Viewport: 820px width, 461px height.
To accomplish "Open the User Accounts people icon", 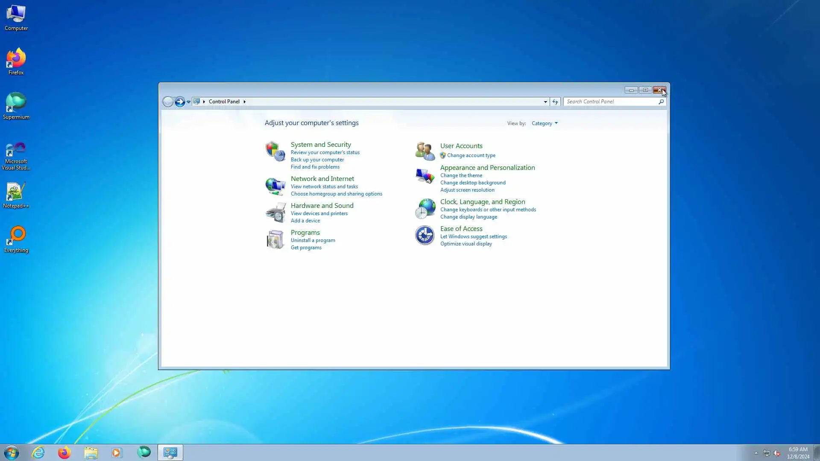I will click(425, 151).
